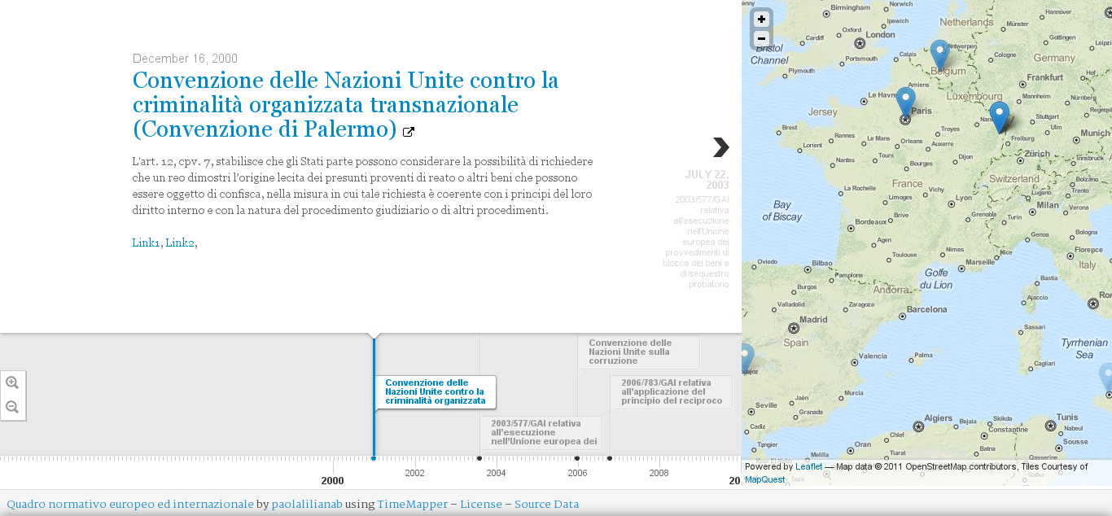Zoom out the timeline magnifier
1112x516 pixels.
click(x=12, y=407)
